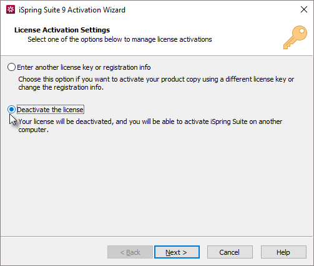Screen dimensions: 314x266
Task: Cancel the activation wizard
Action: [230, 252]
